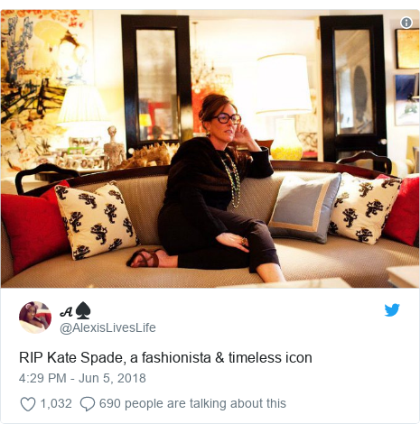
Task: Click the spade emoji in the display name
Action: pyautogui.click(x=83, y=310)
